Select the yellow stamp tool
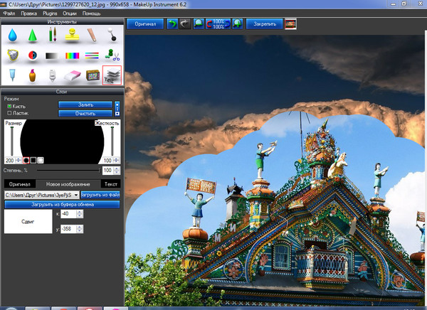Image resolution: width=427 pixels, height=310 pixels. (72, 35)
